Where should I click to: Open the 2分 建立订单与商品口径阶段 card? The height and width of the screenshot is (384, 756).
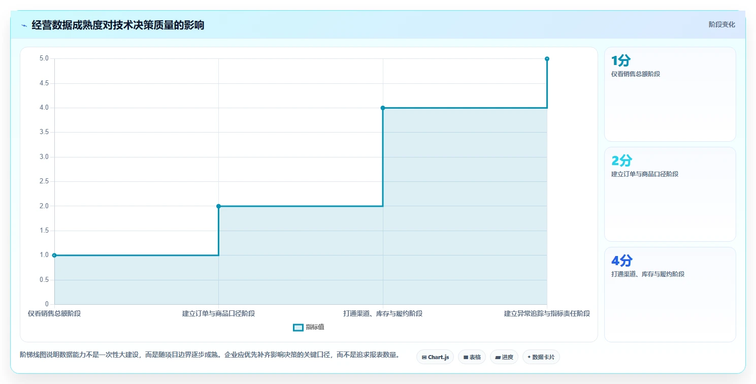[670, 194]
